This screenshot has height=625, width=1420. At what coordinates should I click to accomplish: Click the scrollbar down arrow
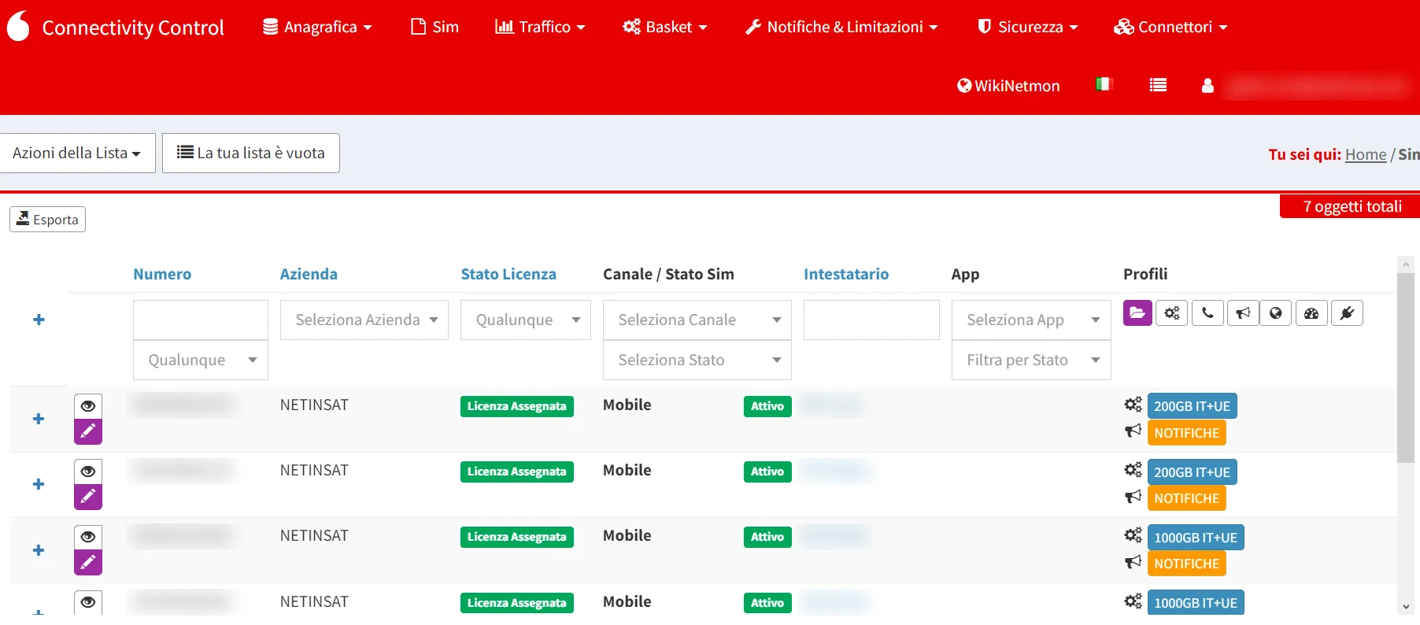coord(1406,607)
